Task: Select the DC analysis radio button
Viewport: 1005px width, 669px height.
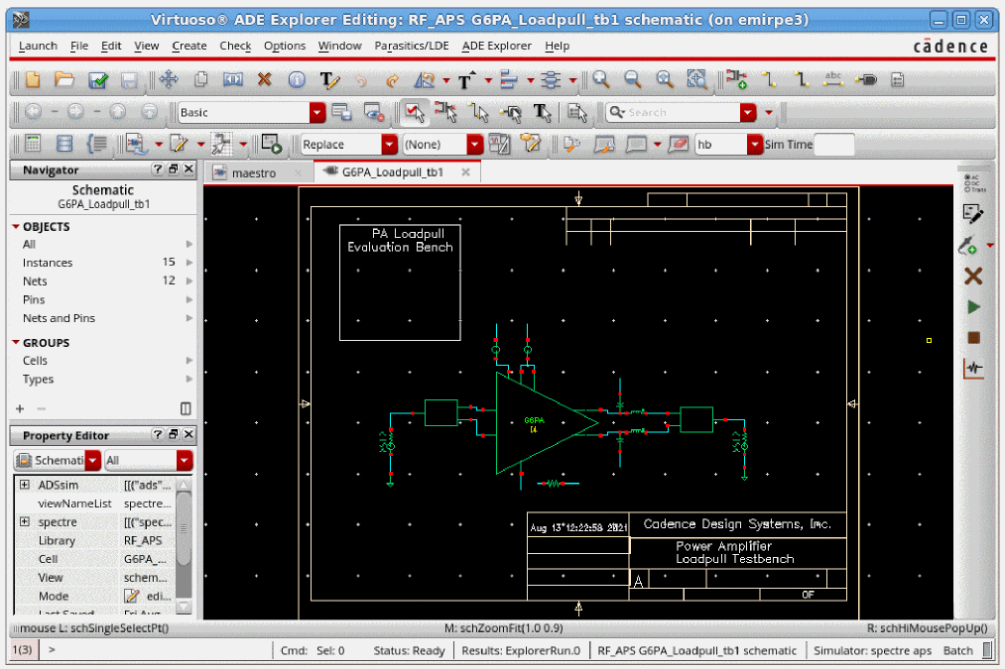Action: 966,183
